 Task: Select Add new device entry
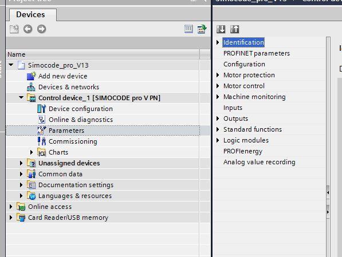coord(63,76)
